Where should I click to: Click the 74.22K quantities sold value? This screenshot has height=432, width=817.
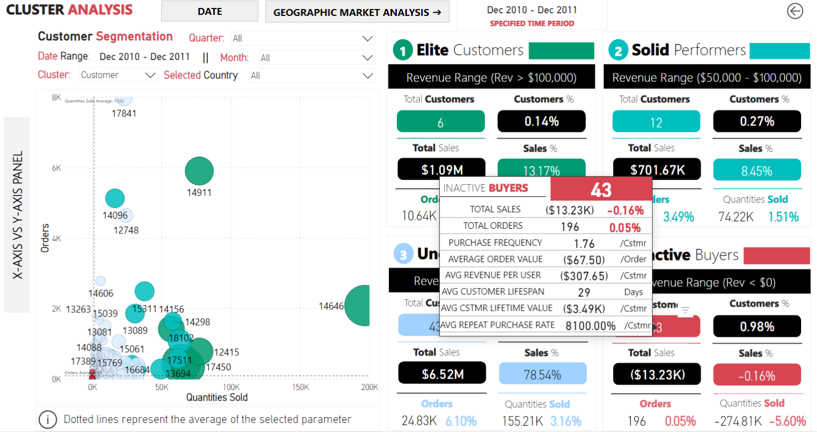736,217
